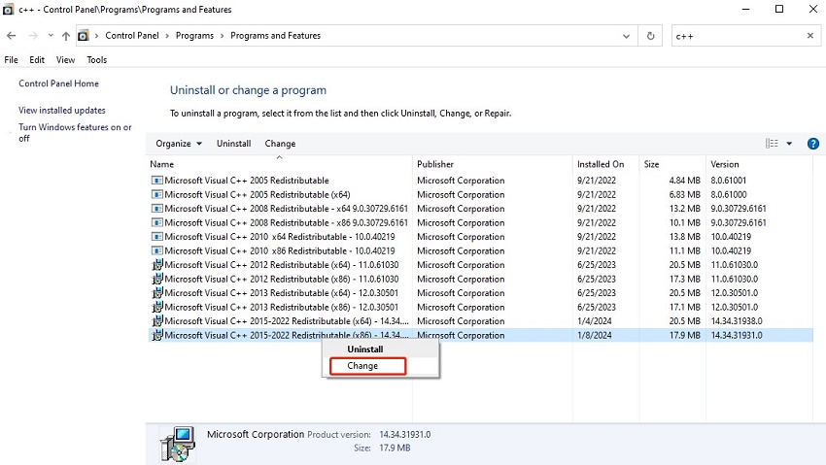Click icon of 2010 x86 Redistributable row
This screenshot has width=826, height=465.
[157, 250]
